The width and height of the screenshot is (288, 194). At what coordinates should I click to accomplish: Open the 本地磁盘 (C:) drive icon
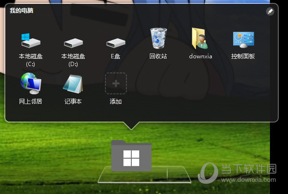[x=31, y=41]
